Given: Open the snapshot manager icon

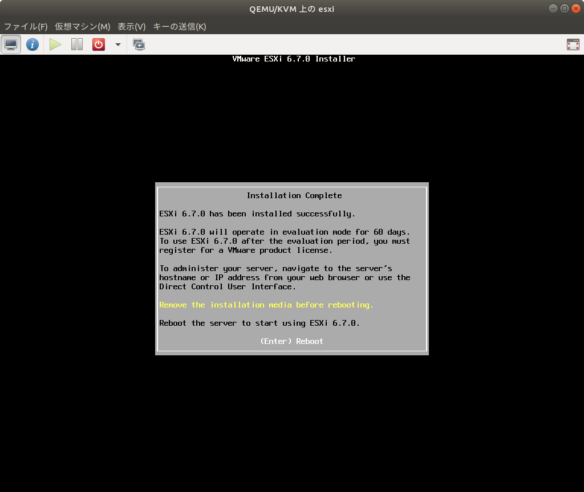Looking at the screenshot, I should pyautogui.click(x=139, y=44).
